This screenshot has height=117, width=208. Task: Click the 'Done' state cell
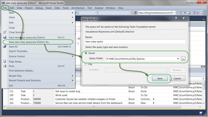(144, 91)
